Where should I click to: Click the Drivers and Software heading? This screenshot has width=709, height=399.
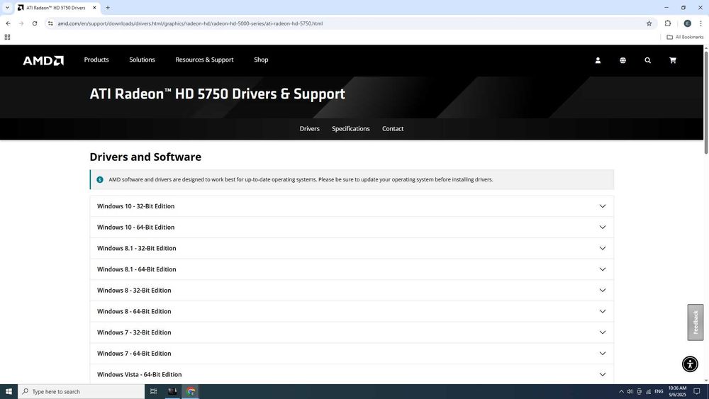(x=145, y=157)
